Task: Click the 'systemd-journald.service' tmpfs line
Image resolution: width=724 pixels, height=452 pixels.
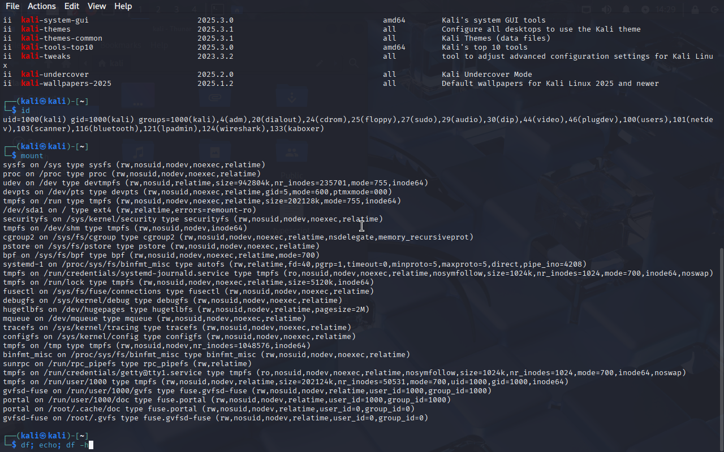Action: (x=358, y=273)
